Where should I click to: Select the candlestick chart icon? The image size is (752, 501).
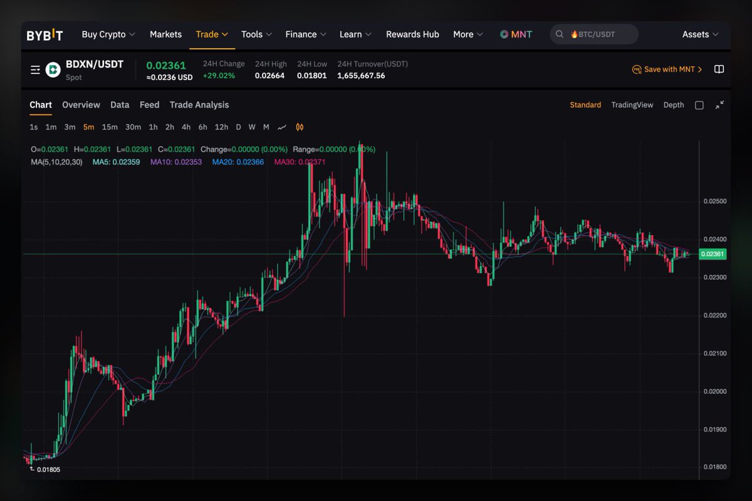[300, 127]
